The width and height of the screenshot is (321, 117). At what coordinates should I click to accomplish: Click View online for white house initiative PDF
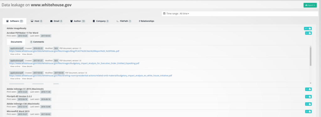point(15,79)
